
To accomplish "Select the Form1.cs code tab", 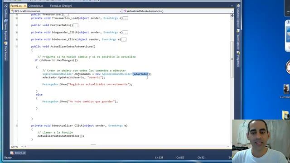I will [16, 6].
